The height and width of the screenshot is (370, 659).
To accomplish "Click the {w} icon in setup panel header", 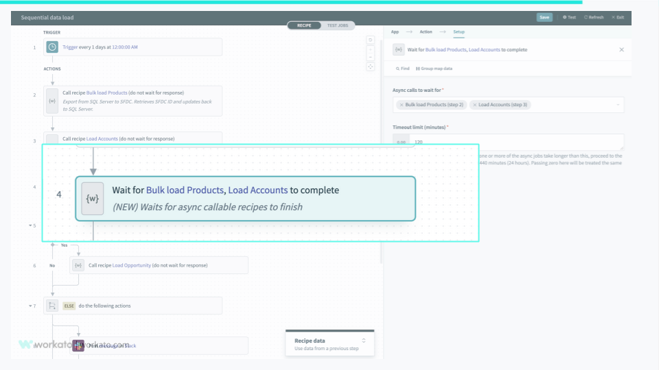I will 398,49.
